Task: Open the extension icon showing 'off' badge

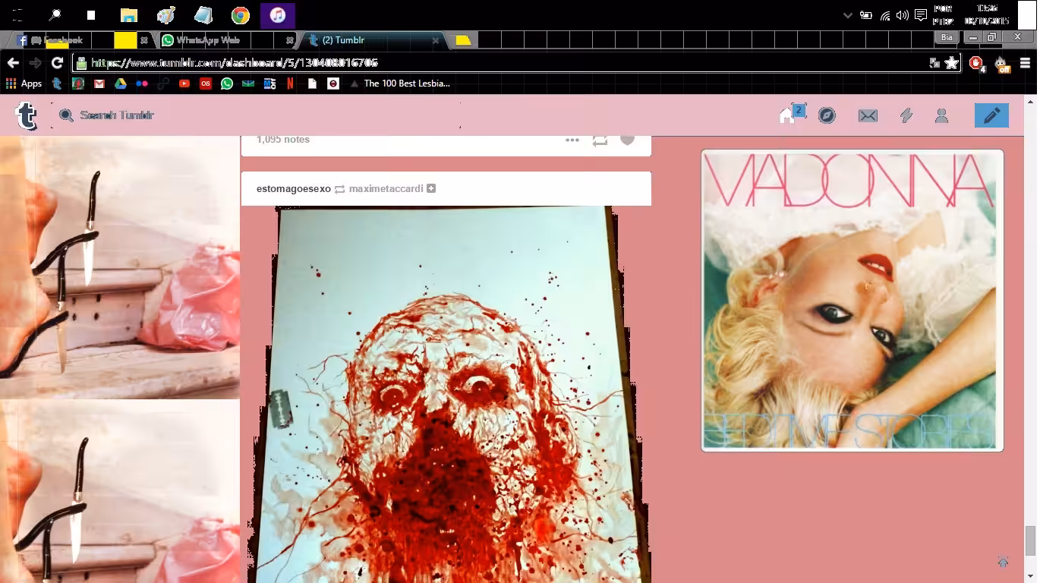Action: (x=1002, y=64)
